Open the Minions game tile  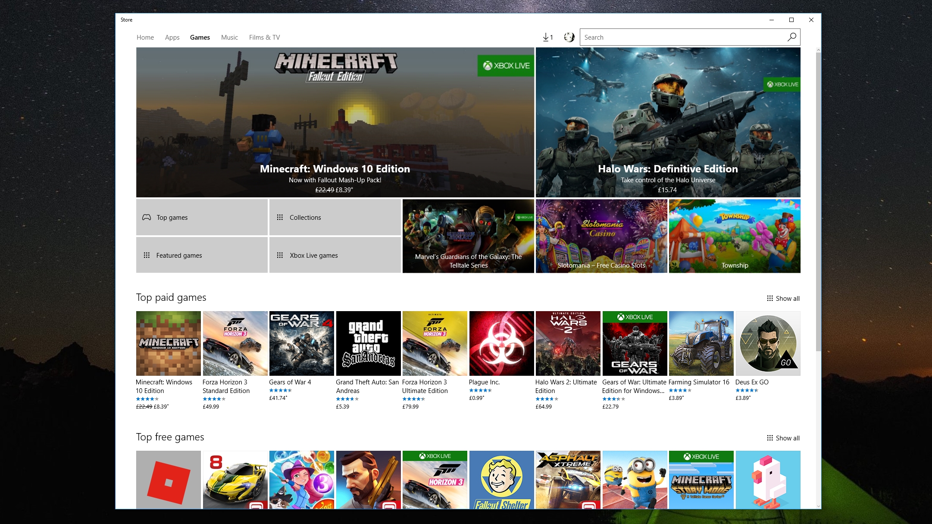tap(635, 480)
